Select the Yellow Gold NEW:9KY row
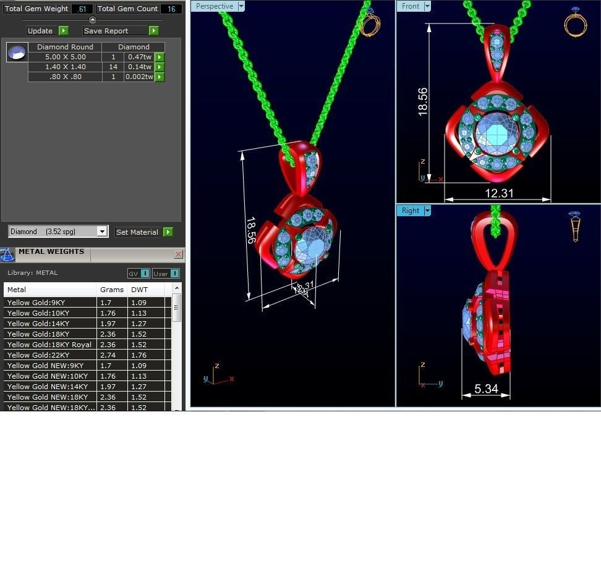 coord(87,366)
